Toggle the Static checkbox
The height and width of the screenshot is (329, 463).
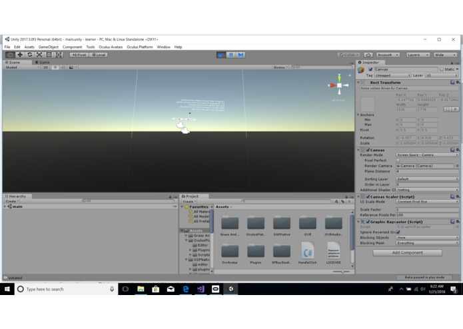coord(442,69)
